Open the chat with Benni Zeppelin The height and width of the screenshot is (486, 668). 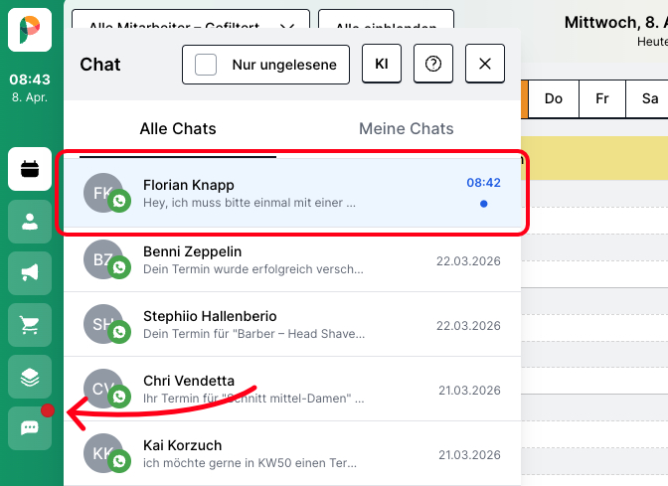[x=291, y=259]
